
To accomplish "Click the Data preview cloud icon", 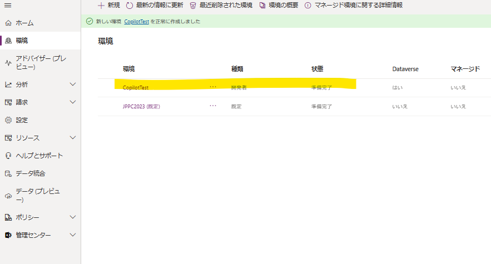I will point(8,196).
